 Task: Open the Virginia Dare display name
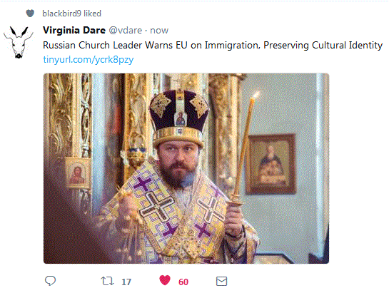pyautogui.click(x=74, y=30)
